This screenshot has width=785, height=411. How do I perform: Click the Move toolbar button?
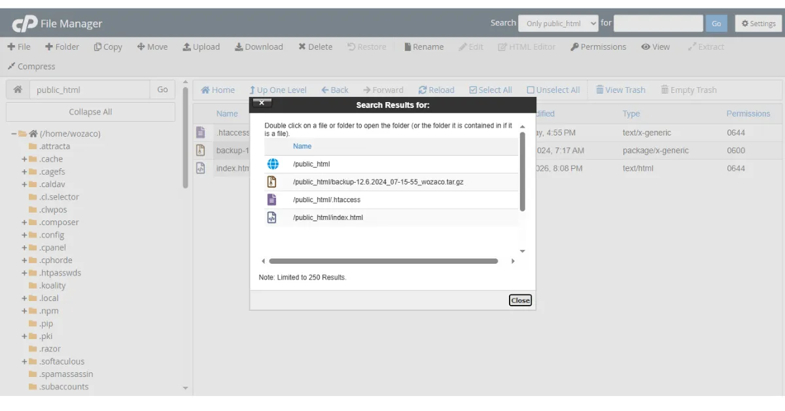[152, 46]
